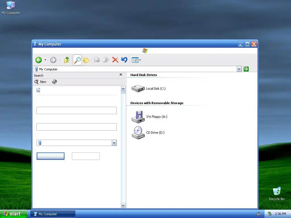The height and width of the screenshot is (218, 291).
Task: Close the Search pane with the X
Action: coord(120,75)
